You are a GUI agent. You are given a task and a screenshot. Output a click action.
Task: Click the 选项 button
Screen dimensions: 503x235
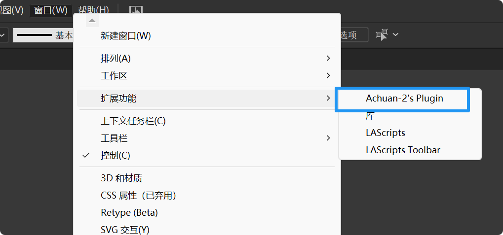[352, 35]
